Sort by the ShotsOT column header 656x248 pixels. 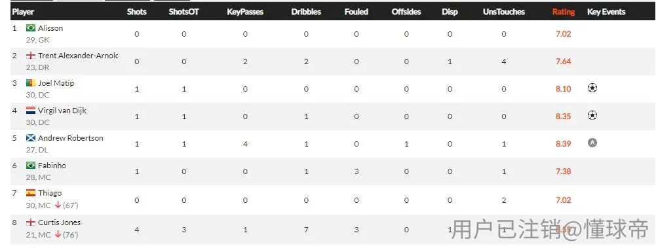click(184, 12)
